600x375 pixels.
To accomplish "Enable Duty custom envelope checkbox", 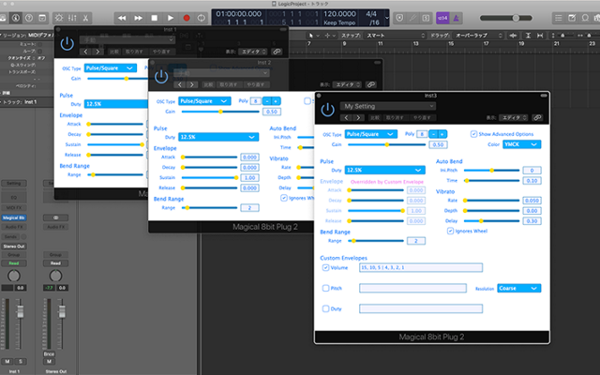I will pyautogui.click(x=325, y=308).
